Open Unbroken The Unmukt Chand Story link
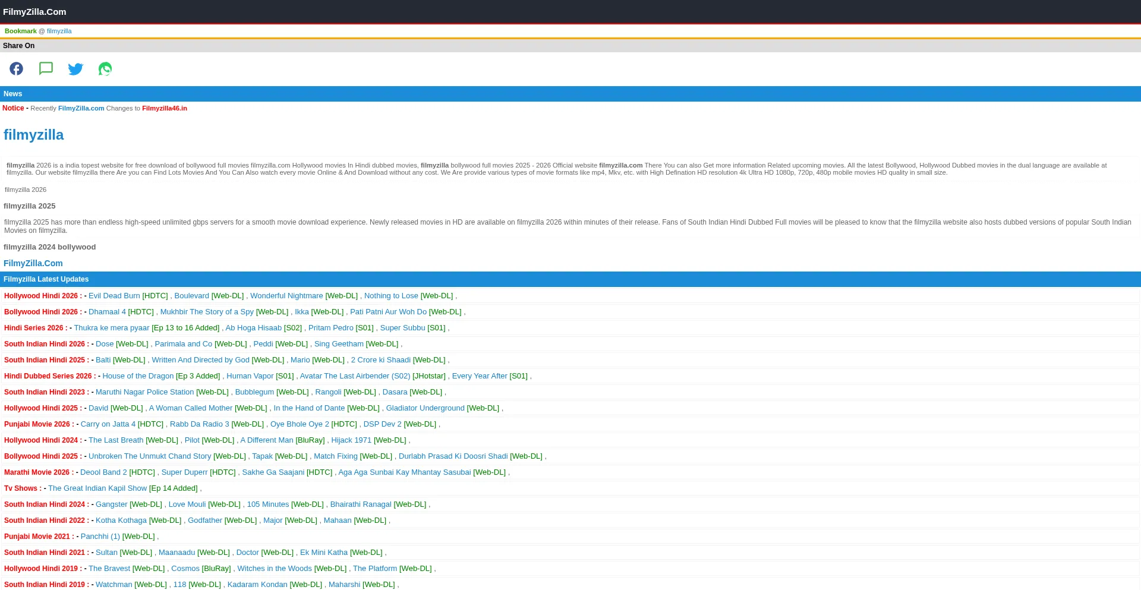The height and width of the screenshot is (590, 1141). 150,456
